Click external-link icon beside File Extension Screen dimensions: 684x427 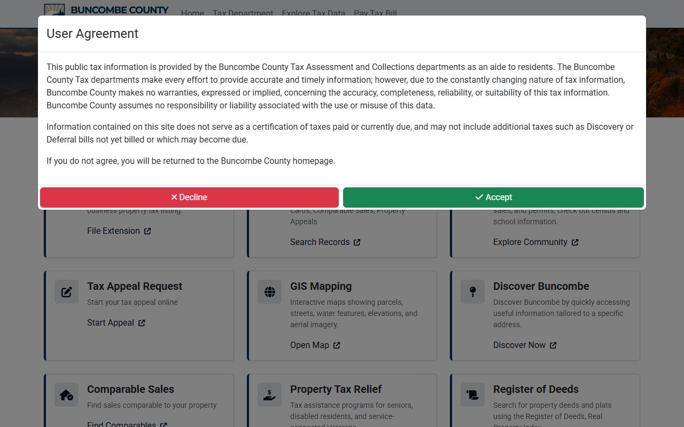coord(147,231)
